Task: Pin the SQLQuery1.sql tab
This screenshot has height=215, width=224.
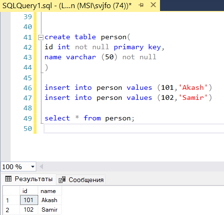Action: (x=141, y=5)
